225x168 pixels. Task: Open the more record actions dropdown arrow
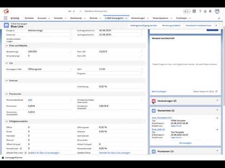click(216, 25)
